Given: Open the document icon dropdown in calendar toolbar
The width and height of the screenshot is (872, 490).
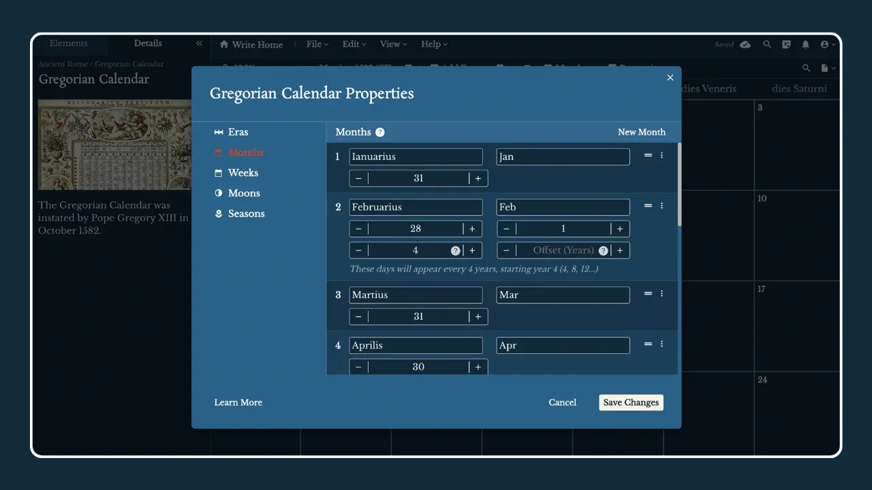Looking at the screenshot, I should coord(828,68).
